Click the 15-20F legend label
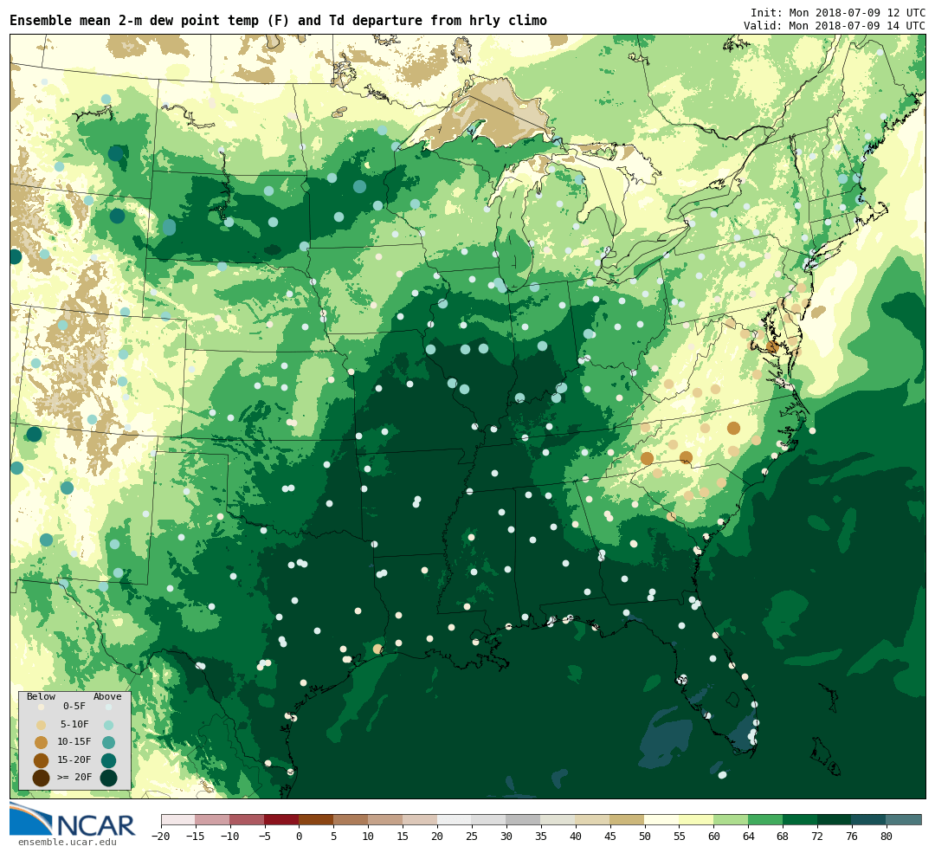This screenshot has width=935, height=853. [x=74, y=760]
